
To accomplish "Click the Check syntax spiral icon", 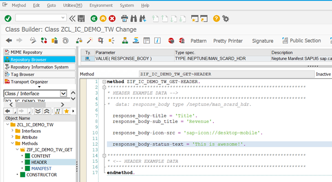I will click(x=65, y=40).
